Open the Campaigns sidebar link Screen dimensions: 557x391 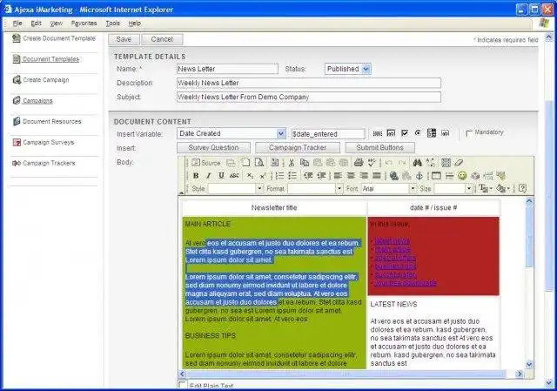(x=37, y=101)
